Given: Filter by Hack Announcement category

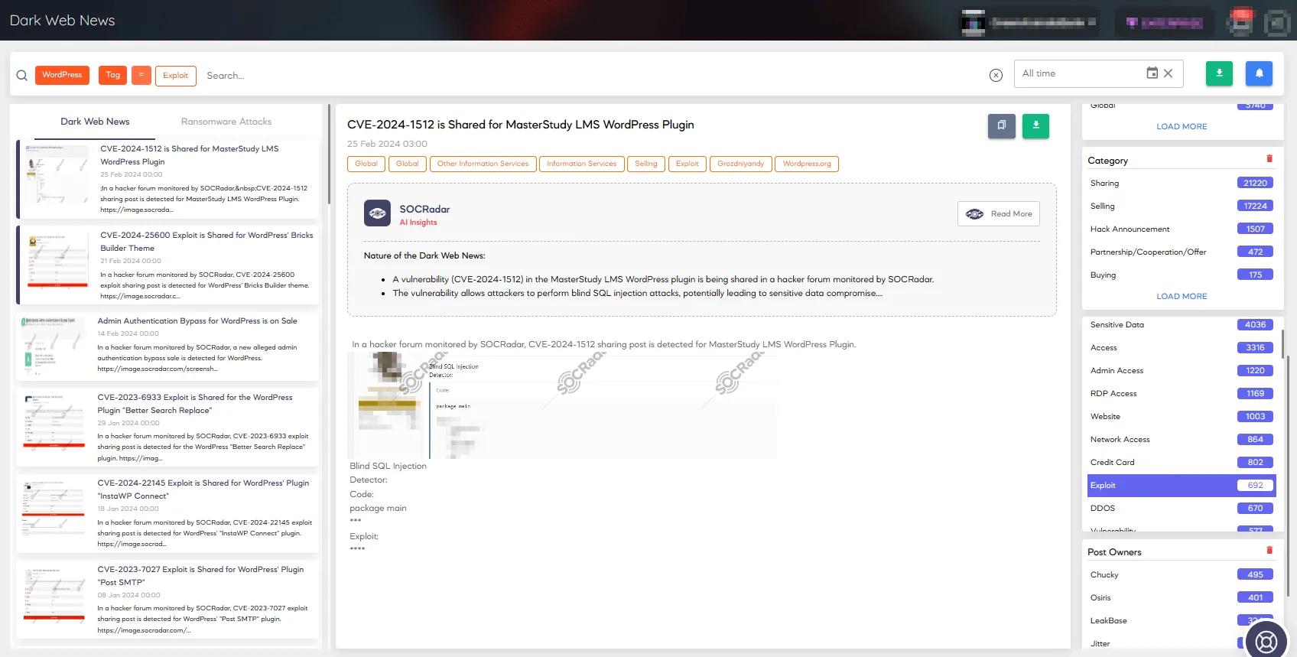Looking at the screenshot, I should 1182,229.
